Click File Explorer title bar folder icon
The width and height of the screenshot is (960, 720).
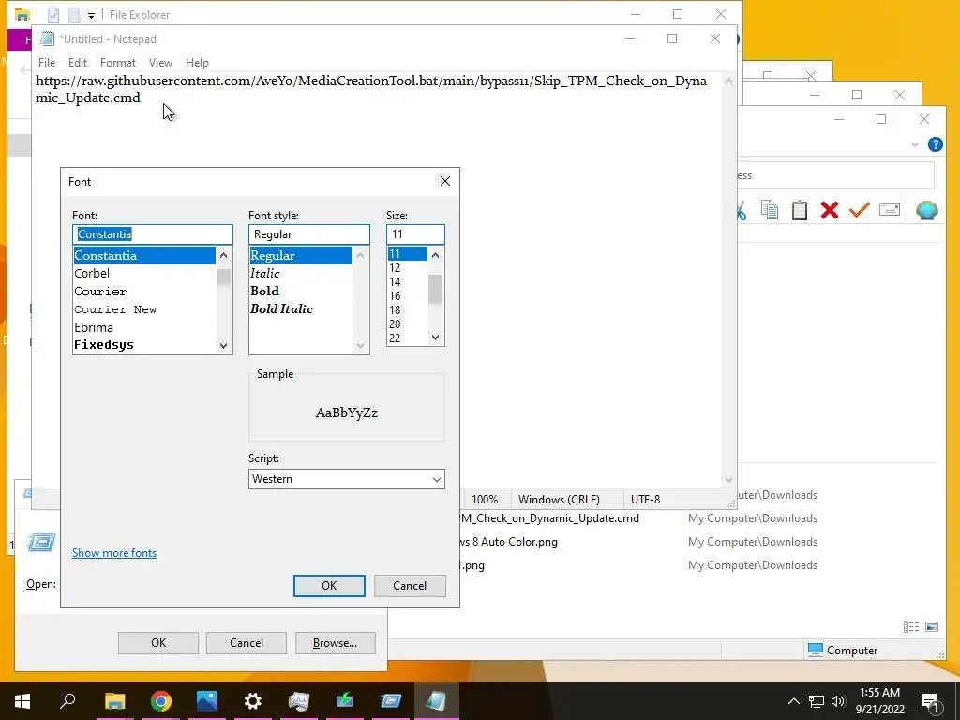point(22,14)
